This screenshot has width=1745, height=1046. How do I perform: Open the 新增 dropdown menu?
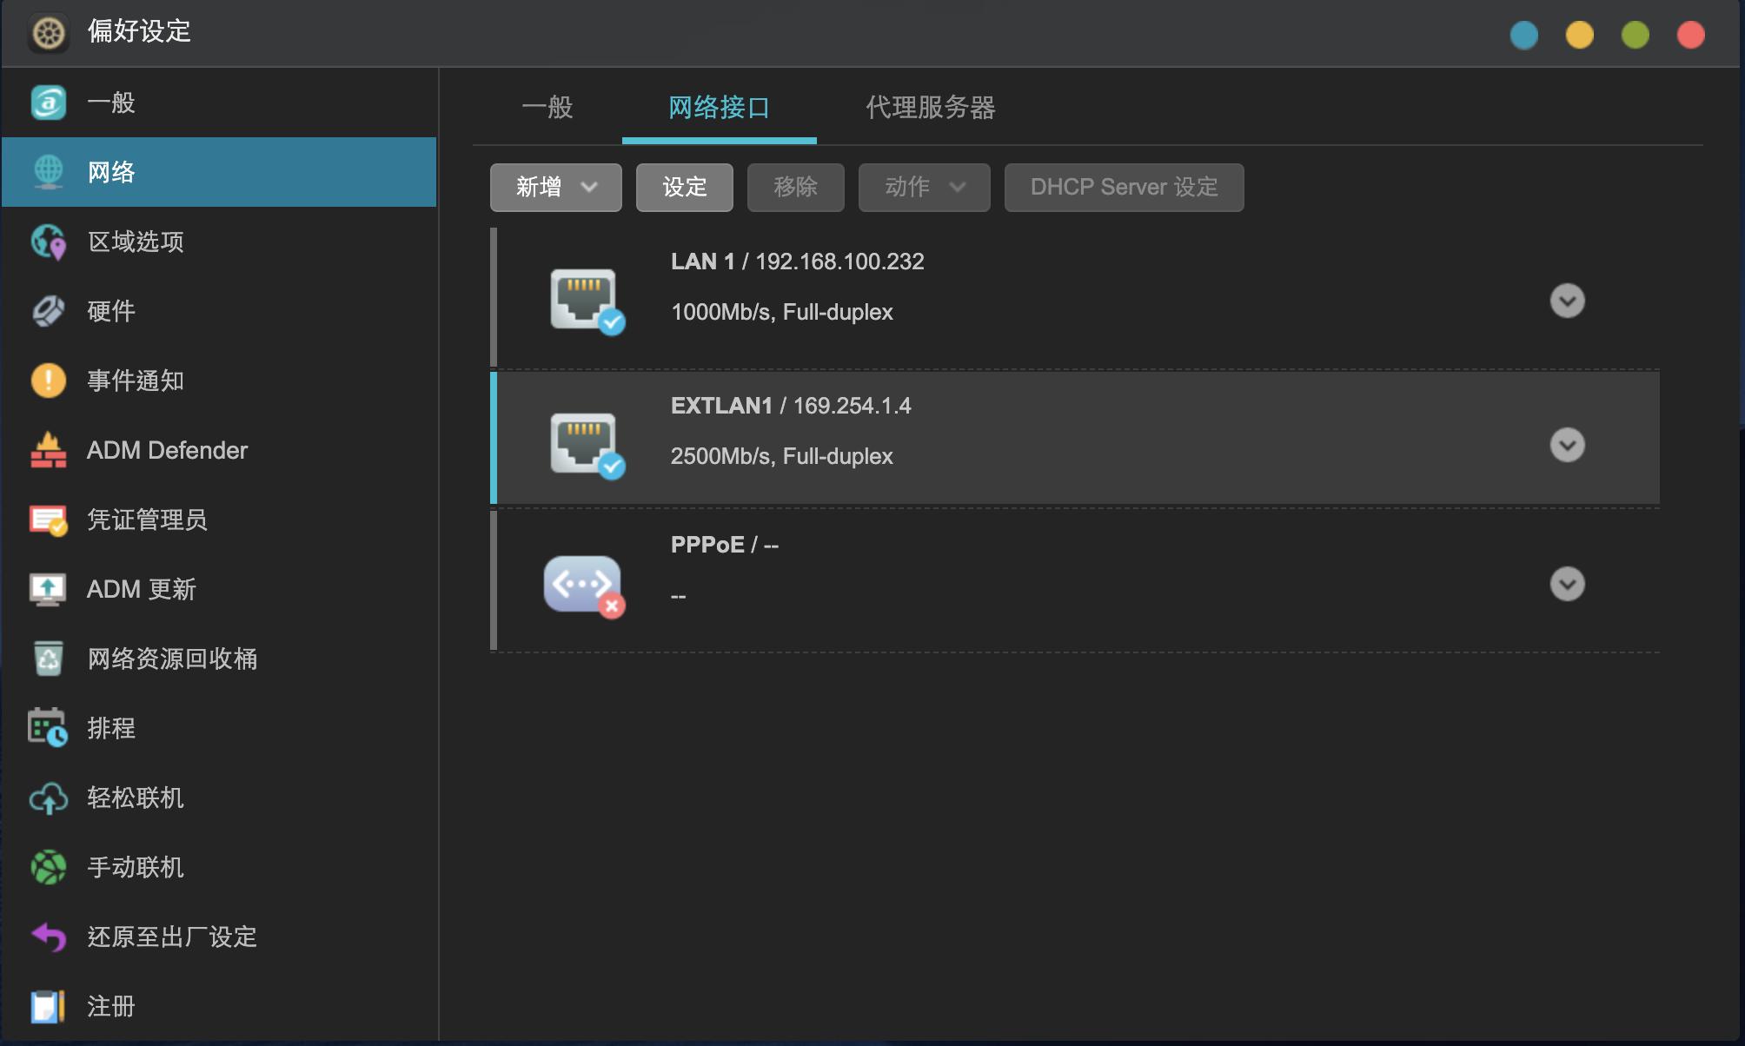(x=555, y=187)
